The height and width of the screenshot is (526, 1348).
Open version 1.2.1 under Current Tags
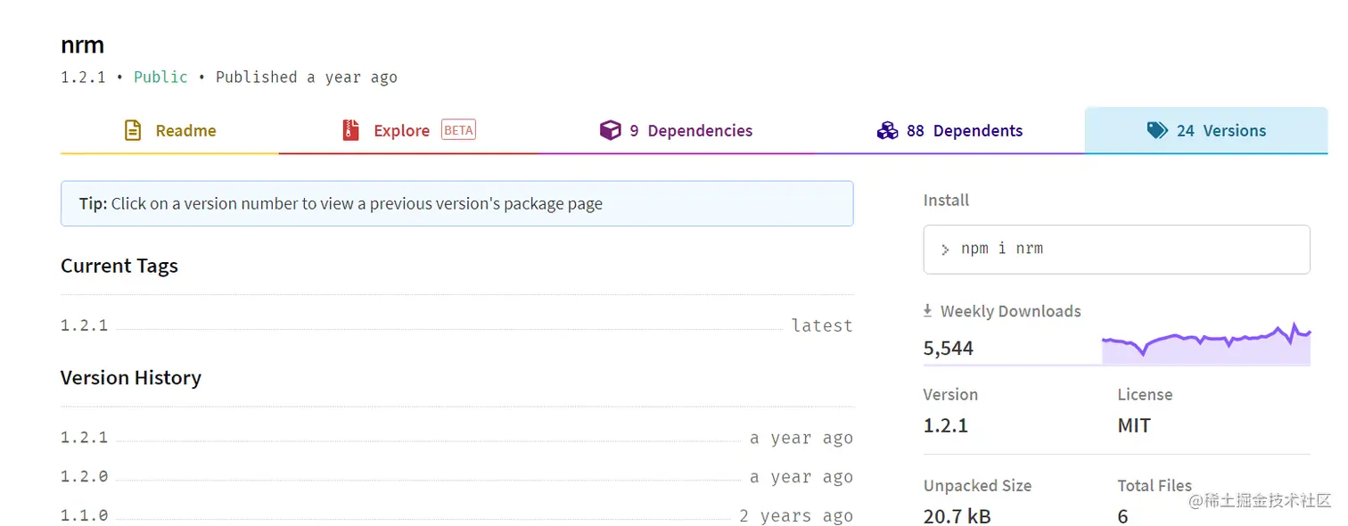(x=84, y=325)
